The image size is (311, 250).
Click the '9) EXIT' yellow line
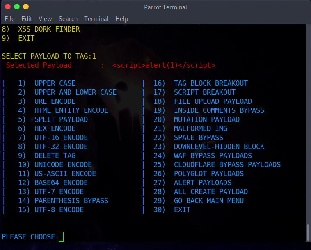pyautogui.click(x=18, y=38)
